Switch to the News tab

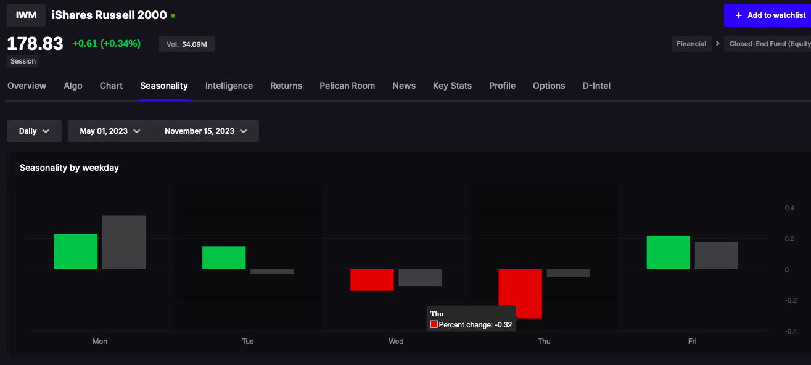pyautogui.click(x=404, y=86)
